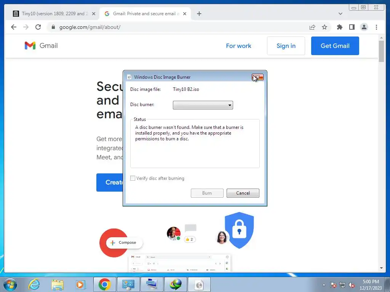Open Internet Download Manager taskbar icon
The image size is (390, 292).
click(x=175, y=284)
